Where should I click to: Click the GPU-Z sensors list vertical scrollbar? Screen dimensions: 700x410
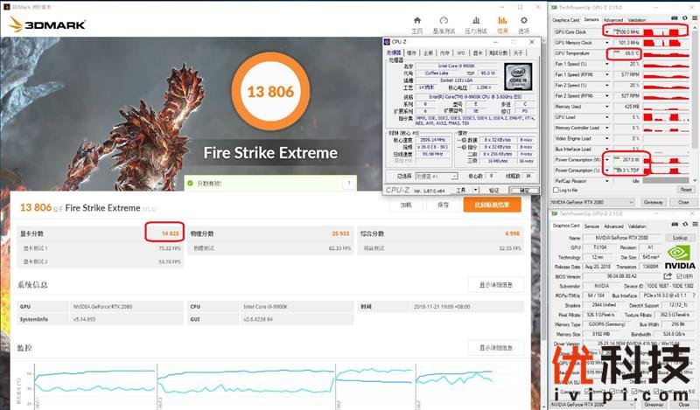pyautogui.click(x=695, y=105)
